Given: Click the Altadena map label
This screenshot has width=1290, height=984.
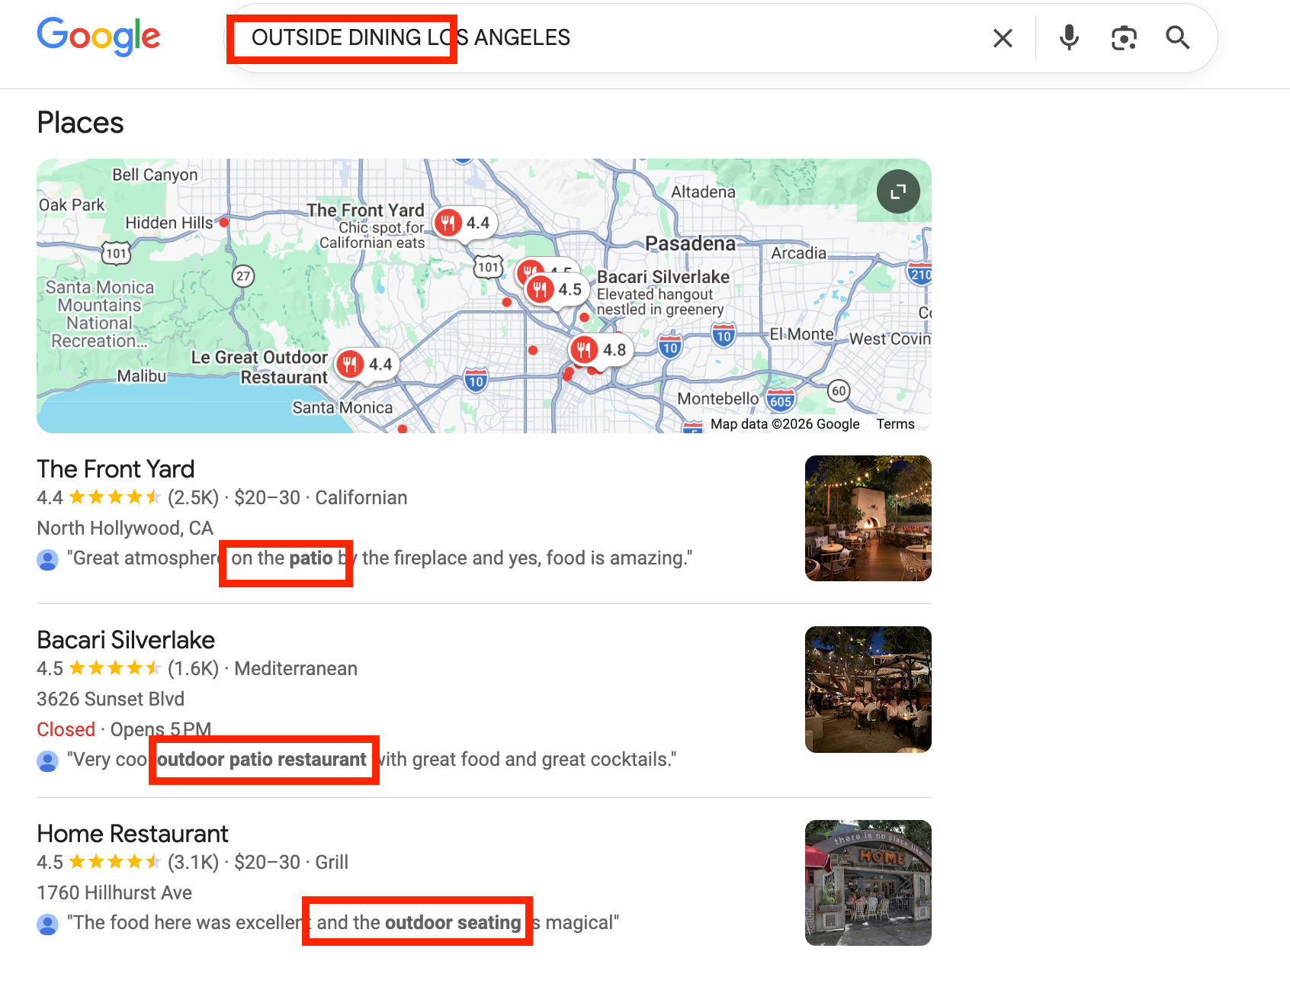Looking at the screenshot, I should tap(703, 192).
